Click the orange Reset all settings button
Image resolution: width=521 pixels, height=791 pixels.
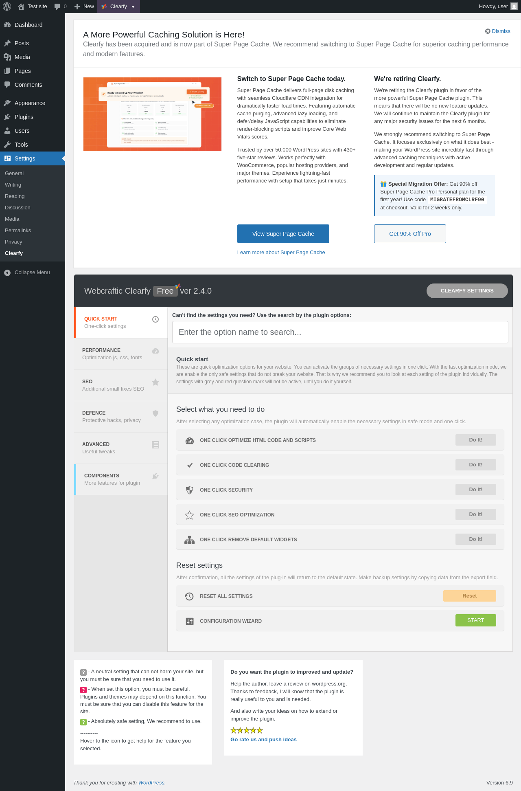(470, 596)
